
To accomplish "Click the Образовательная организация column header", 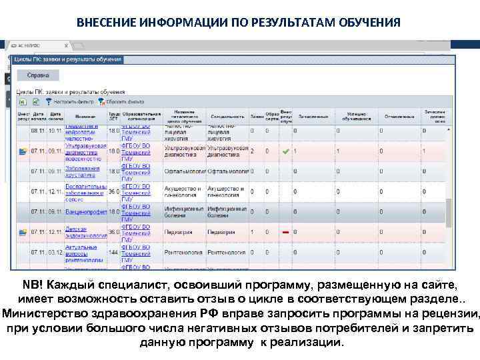I will tap(141, 116).
